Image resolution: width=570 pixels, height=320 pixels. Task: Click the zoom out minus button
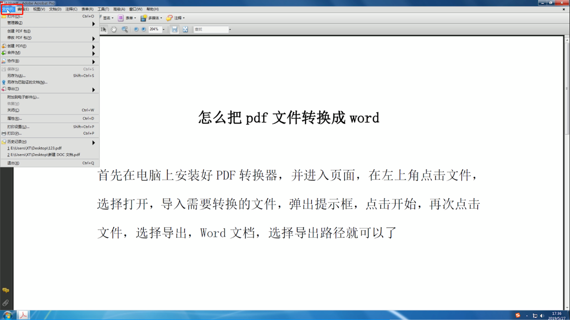point(136,30)
